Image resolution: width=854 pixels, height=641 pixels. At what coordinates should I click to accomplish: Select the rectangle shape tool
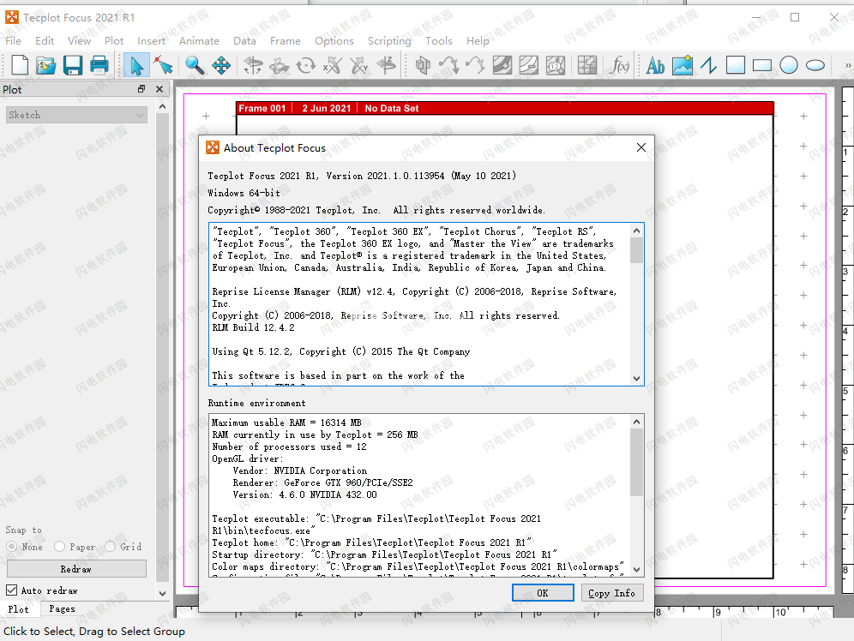tap(762, 65)
